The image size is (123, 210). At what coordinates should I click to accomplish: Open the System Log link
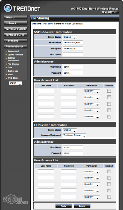point(13,71)
